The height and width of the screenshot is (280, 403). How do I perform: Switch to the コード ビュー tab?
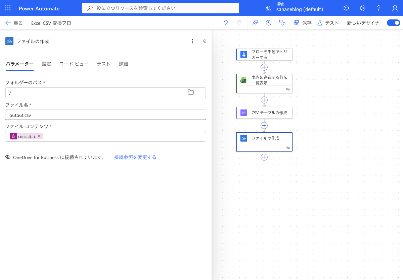[x=74, y=64]
